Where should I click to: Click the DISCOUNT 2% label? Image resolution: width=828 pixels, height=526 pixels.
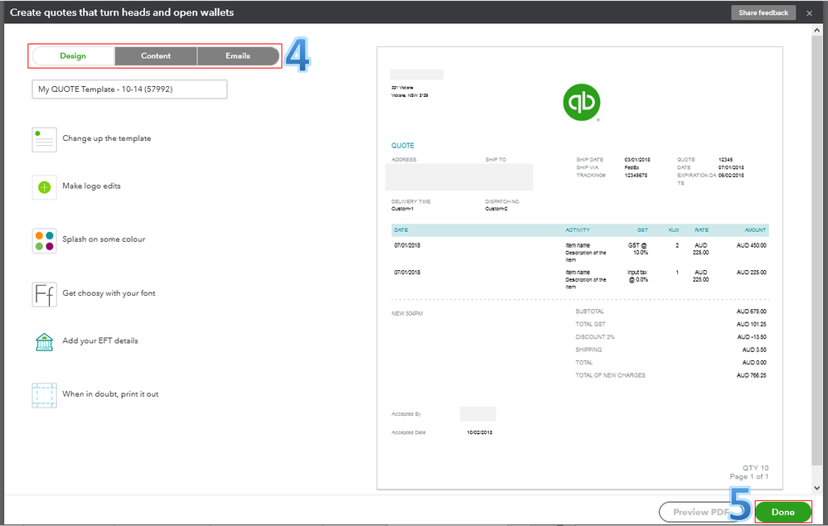[595, 336]
